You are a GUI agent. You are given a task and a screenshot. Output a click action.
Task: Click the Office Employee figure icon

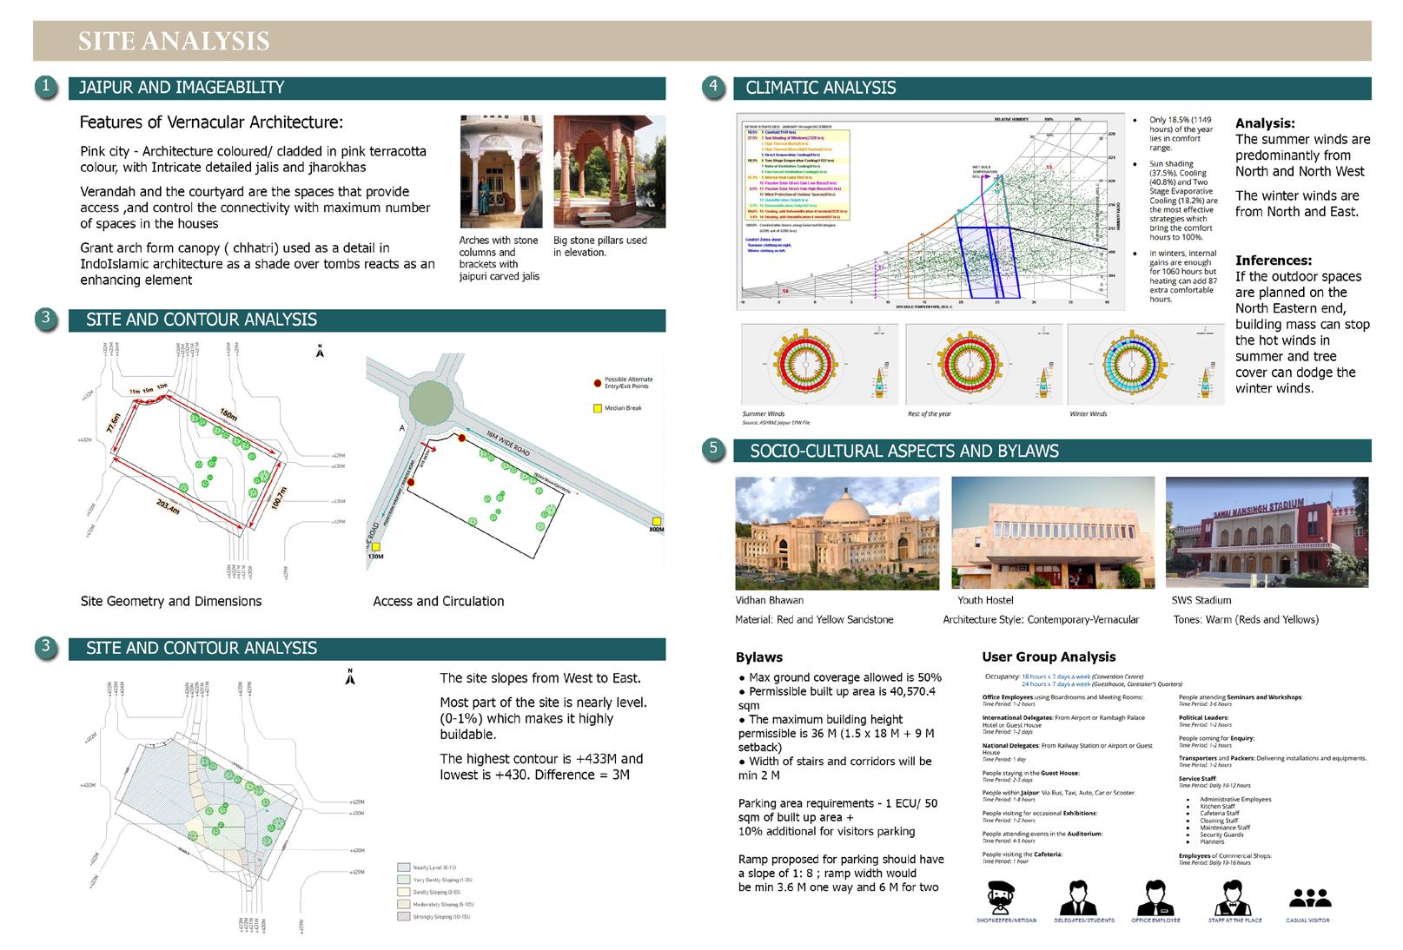point(1155,896)
